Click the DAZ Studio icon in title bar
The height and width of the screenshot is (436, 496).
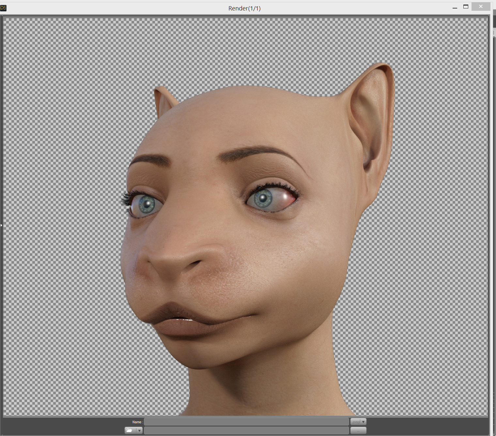3,8
